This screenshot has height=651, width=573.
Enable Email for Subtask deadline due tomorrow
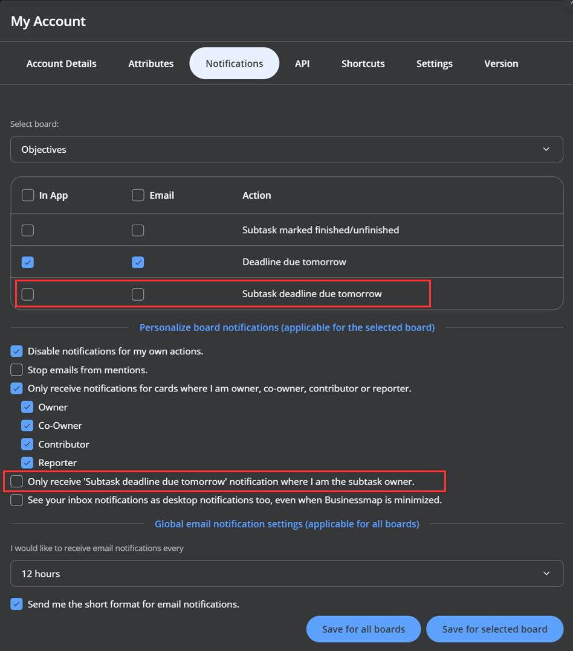click(138, 294)
